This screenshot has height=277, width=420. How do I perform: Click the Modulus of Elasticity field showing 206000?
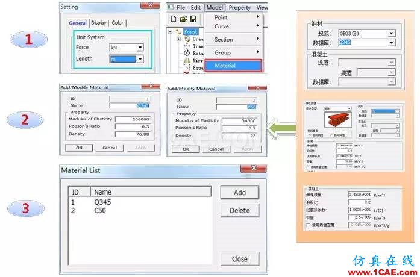click(x=133, y=119)
